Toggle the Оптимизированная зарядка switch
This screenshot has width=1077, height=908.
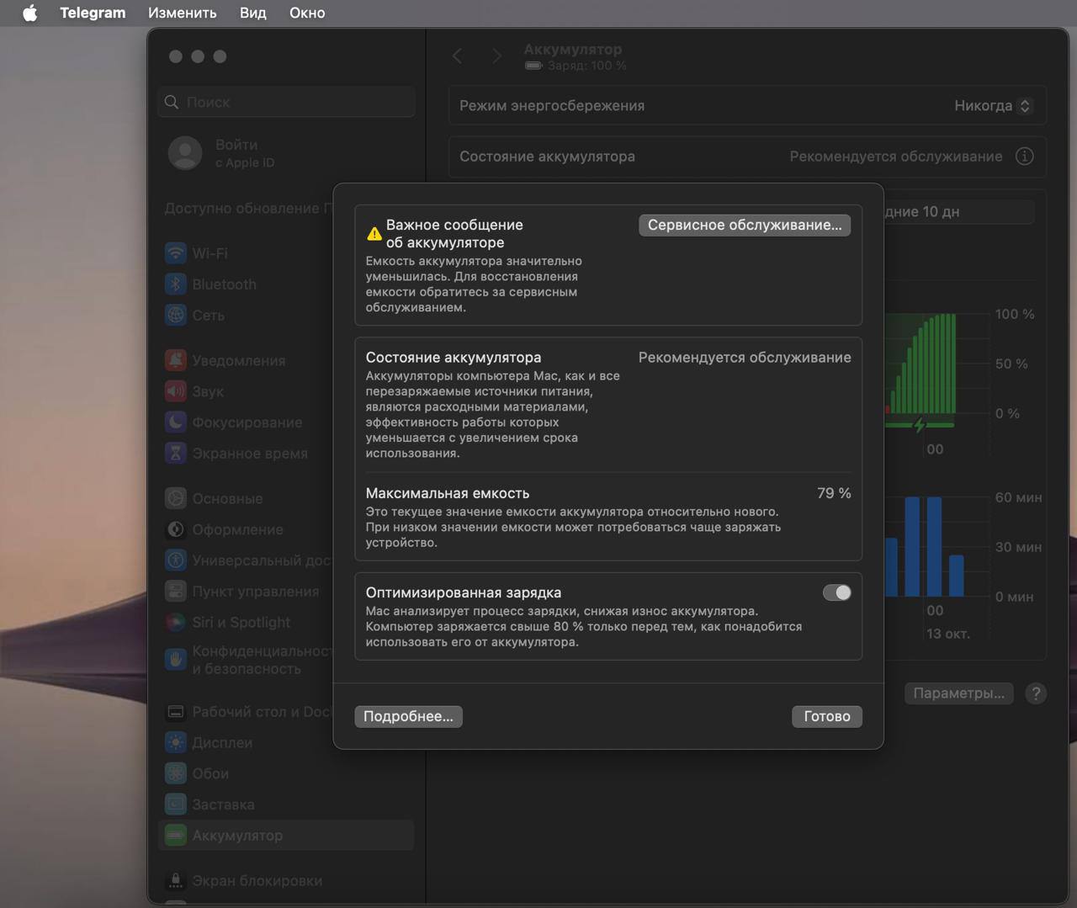(x=836, y=592)
